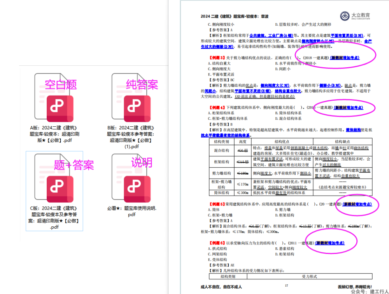Click option 'B. 悬索结构' under 例题6
This screenshot has height=294, width=389.
coord(285,248)
